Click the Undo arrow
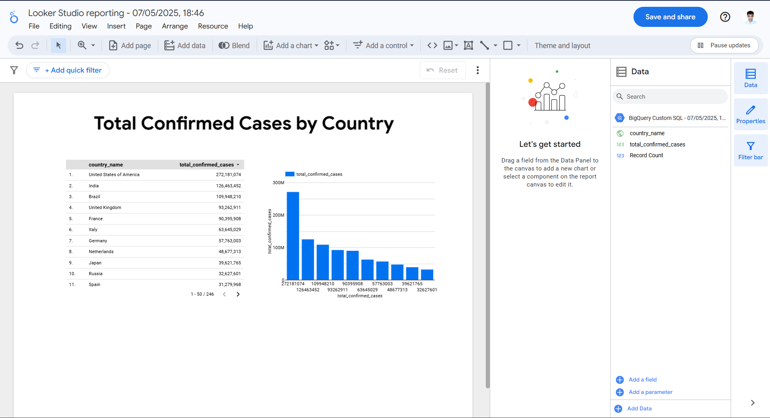The height and width of the screenshot is (418, 770). (x=19, y=45)
